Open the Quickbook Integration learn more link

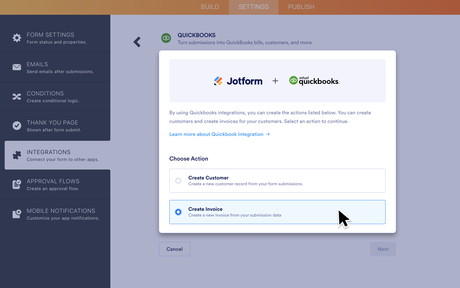click(220, 134)
